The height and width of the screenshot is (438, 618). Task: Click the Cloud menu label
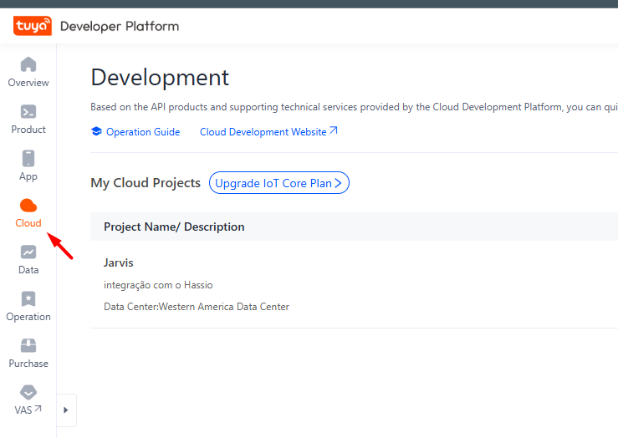(x=28, y=223)
